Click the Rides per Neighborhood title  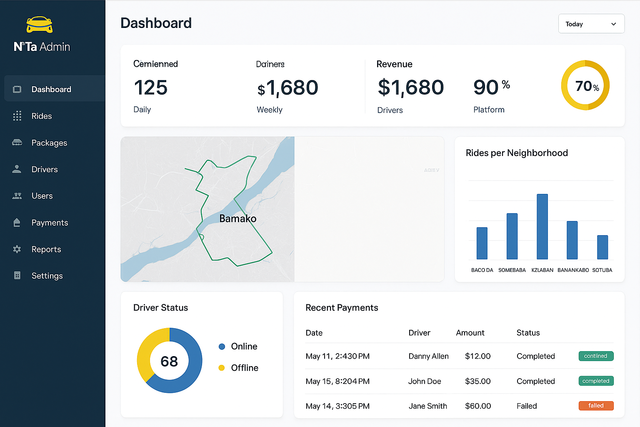click(x=517, y=153)
